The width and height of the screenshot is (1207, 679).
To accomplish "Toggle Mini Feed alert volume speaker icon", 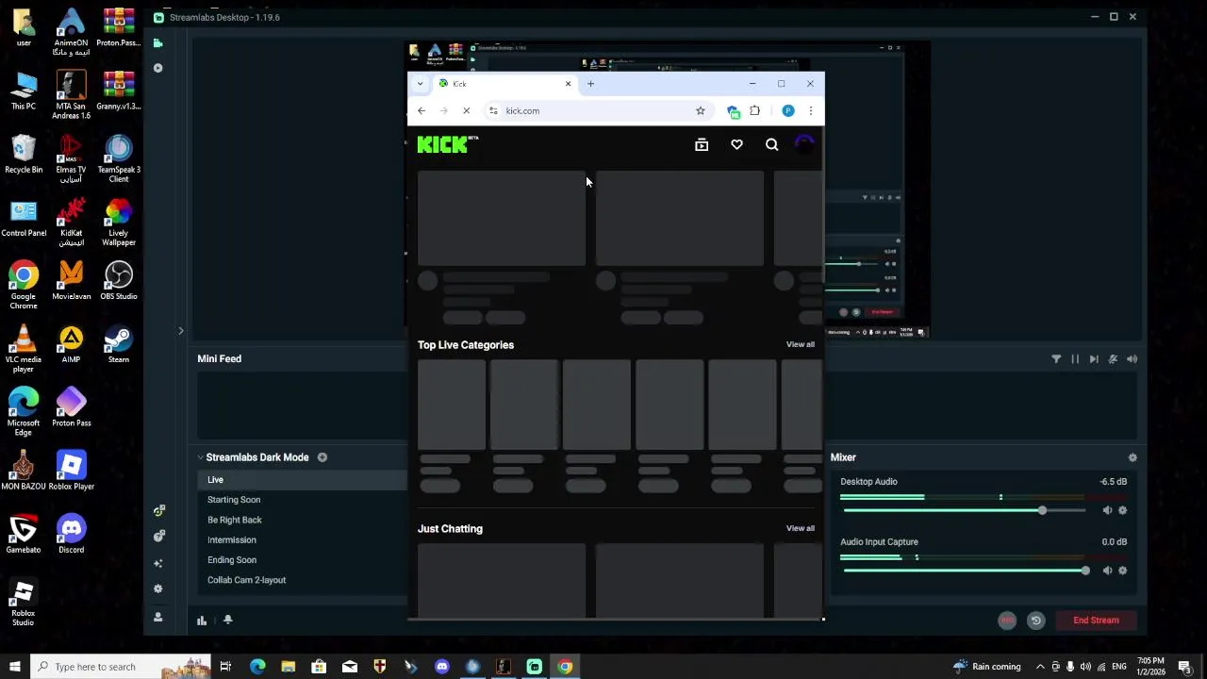I will (x=1132, y=359).
